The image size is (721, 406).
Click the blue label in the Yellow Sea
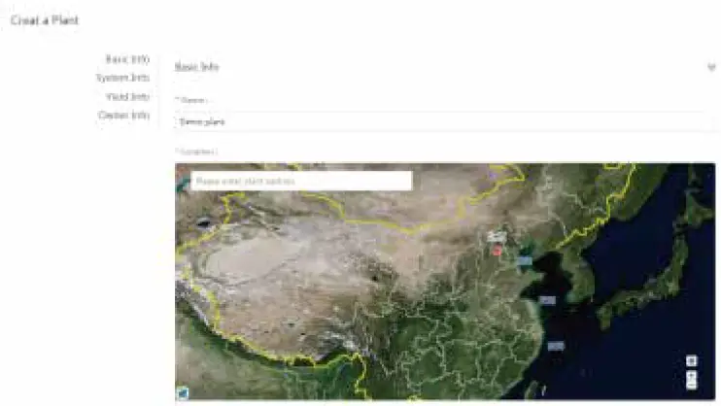tap(547, 300)
